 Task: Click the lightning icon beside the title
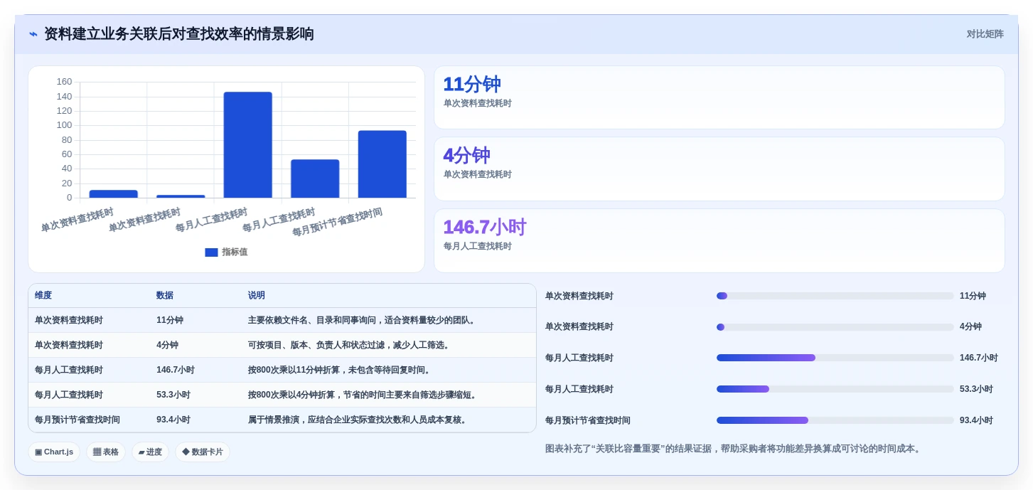click(x=33, y=34)
